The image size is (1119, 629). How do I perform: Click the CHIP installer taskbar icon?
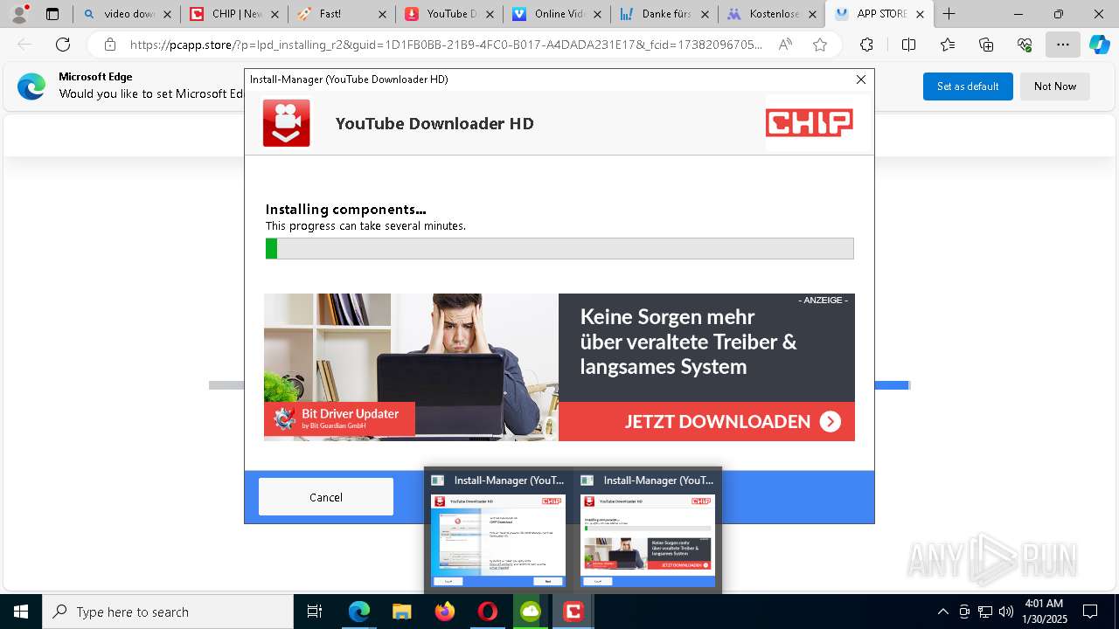(x=573, y=612)
